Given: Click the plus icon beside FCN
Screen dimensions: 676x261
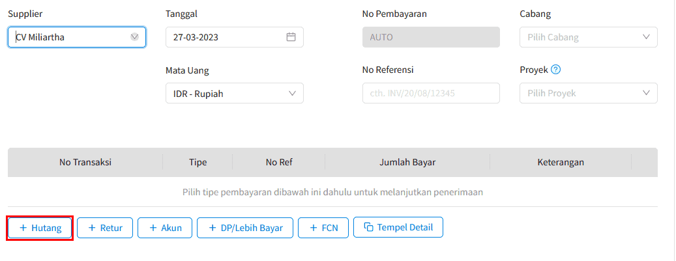Looking at the screenshot, I should coord(314,228).
